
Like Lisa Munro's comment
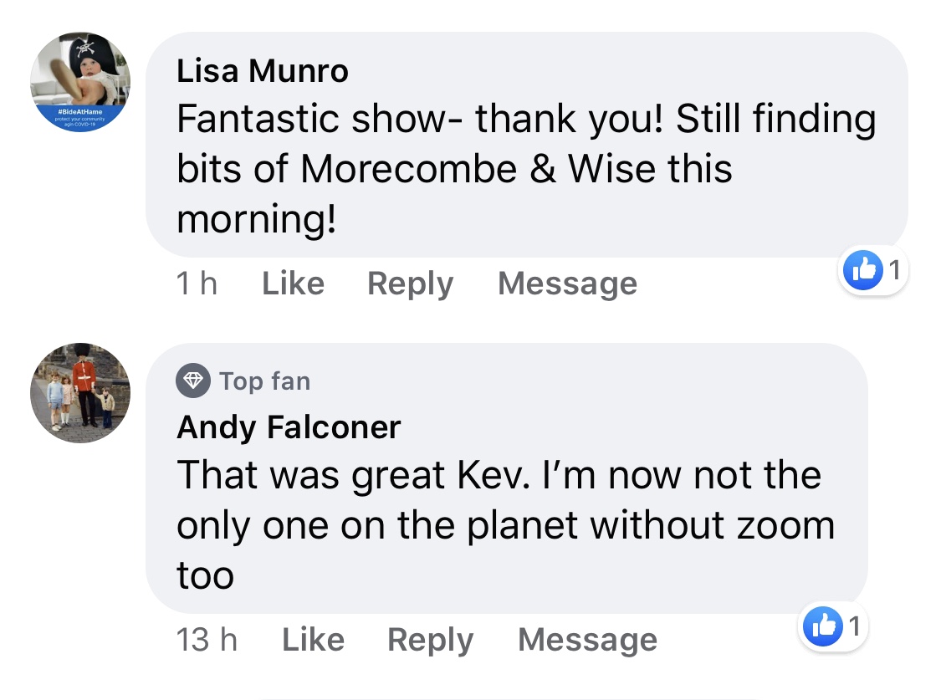tap(293, 284)
